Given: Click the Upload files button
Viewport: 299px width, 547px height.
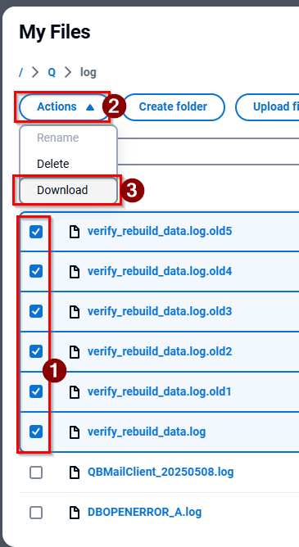Looking at the screenshot, I should coord(267,106).
